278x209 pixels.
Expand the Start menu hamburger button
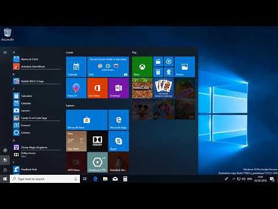[5, 52]
